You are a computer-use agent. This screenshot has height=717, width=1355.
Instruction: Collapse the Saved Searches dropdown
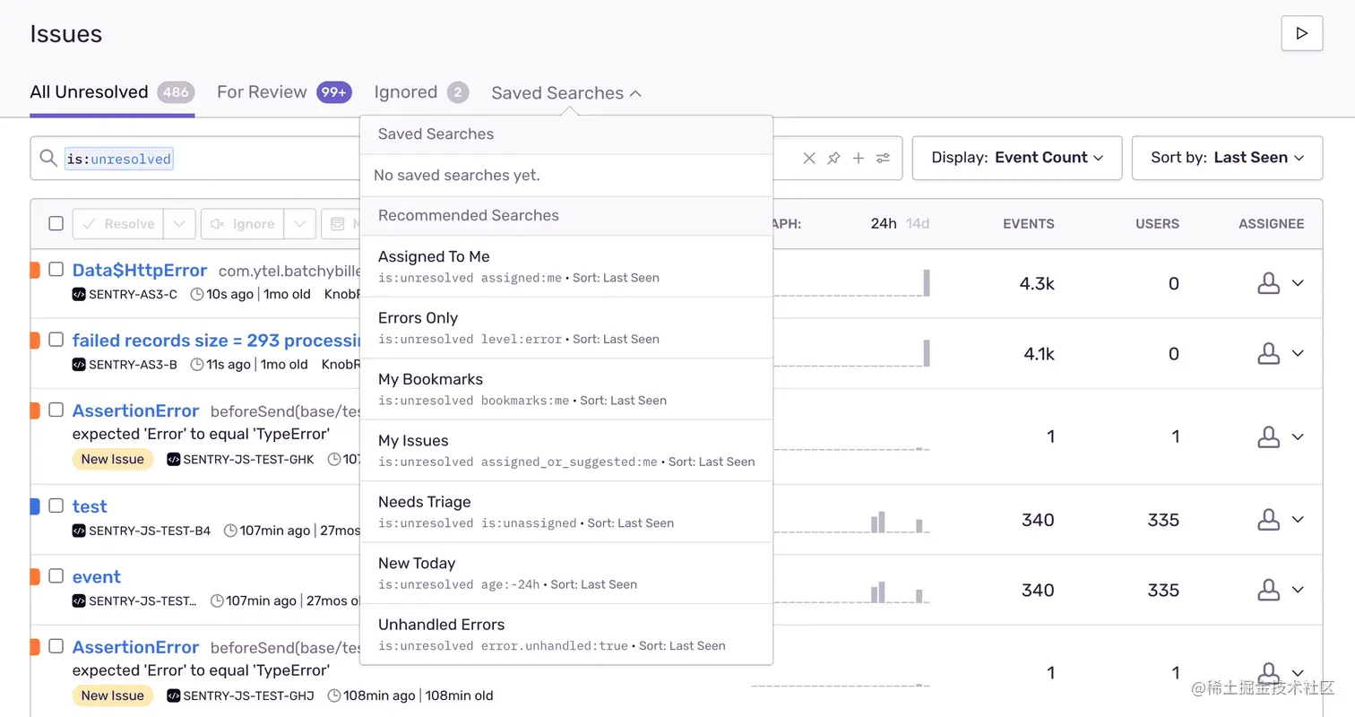[x=566, y=93]
